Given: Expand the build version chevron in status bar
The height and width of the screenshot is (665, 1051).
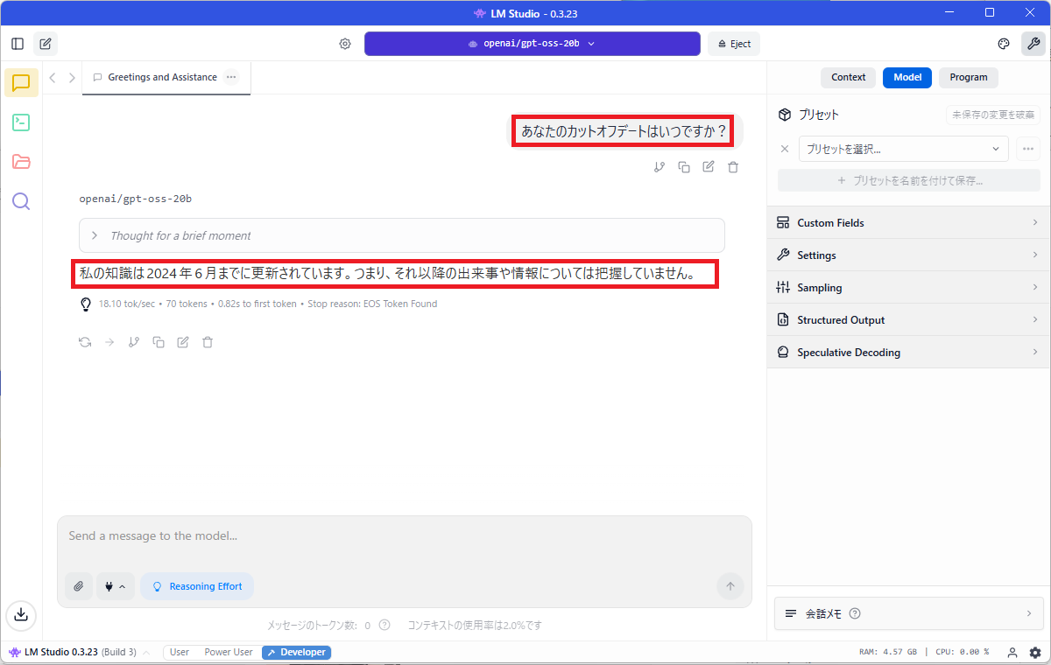Looking at the screenshot, I should tap(146, 653).
